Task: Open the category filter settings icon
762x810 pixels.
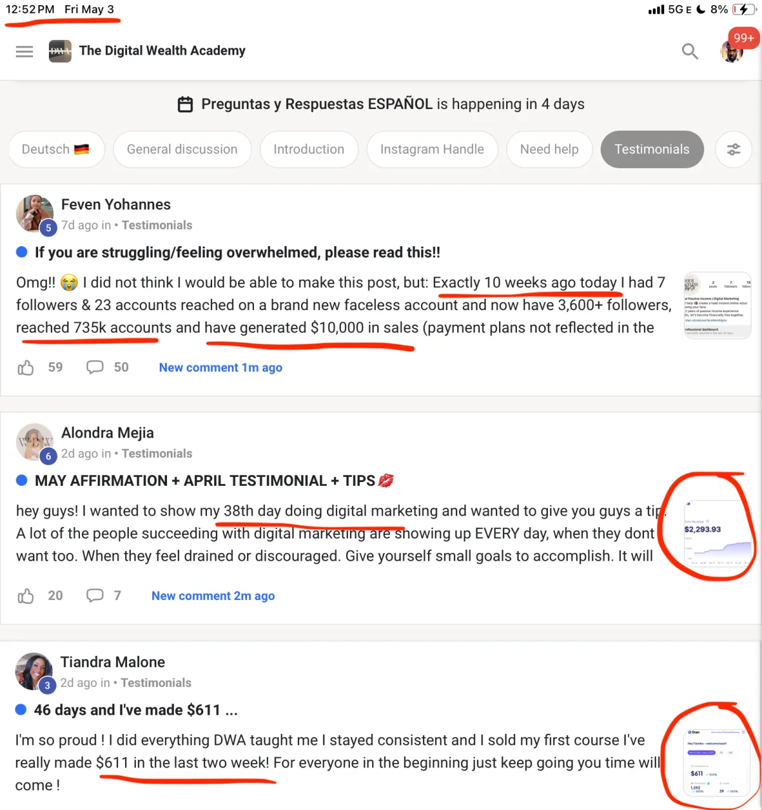Action: pyautogui.click(x=733, y=150)
